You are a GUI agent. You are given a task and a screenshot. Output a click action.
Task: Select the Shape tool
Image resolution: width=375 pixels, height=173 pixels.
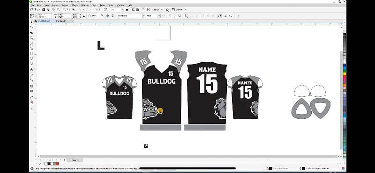(x=31, y=28)
